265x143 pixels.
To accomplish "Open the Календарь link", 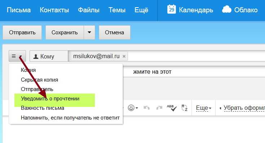I will pos(196,10).
